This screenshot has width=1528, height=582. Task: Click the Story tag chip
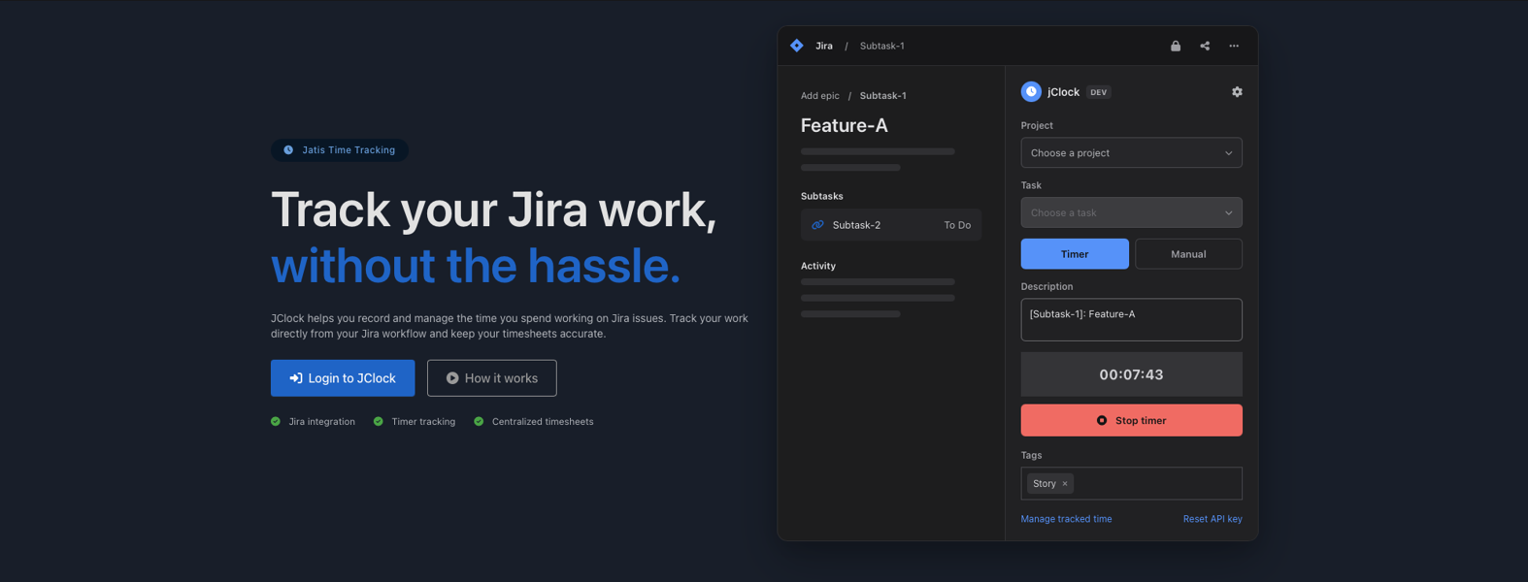click(1049, 483)
